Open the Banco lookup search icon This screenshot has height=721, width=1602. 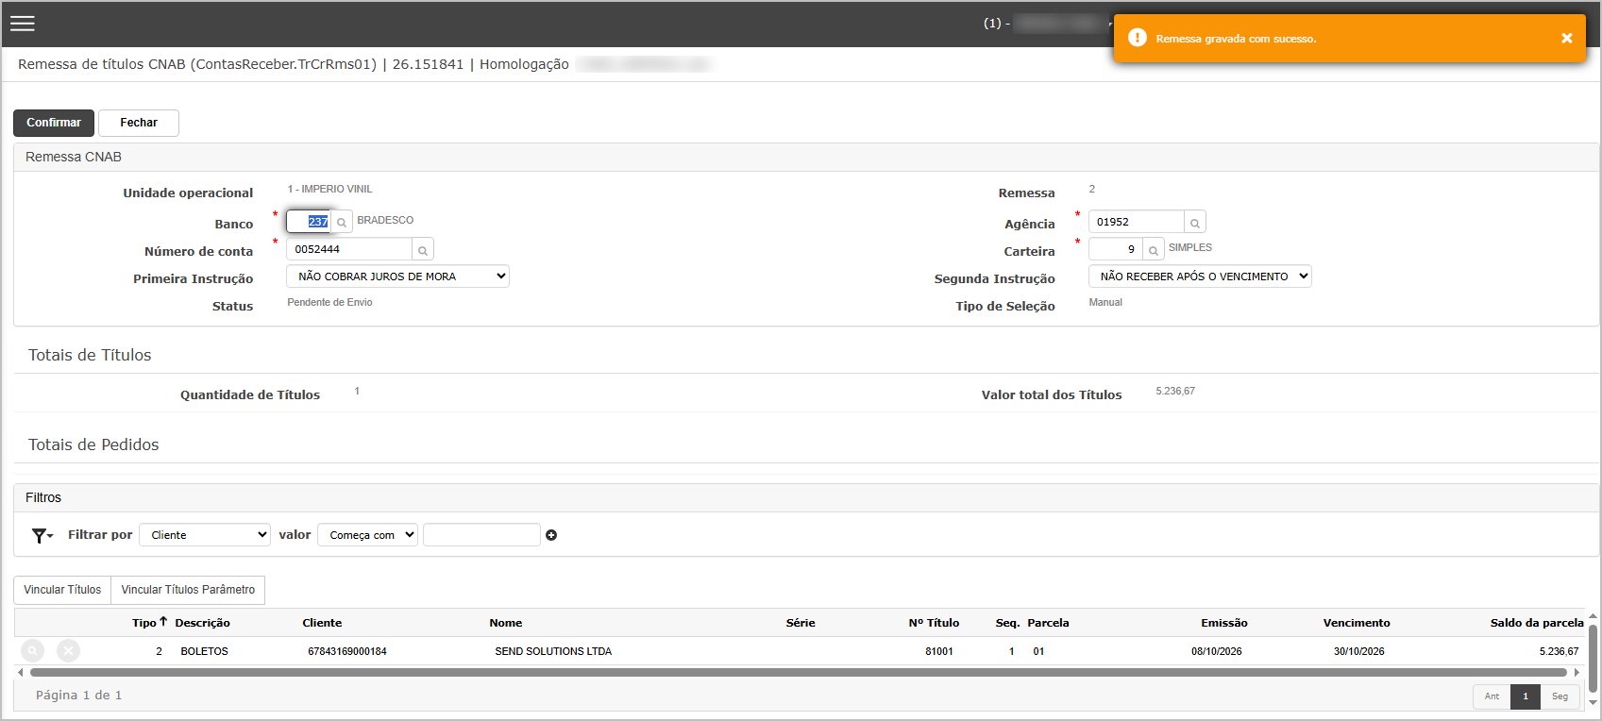[342, 222]
